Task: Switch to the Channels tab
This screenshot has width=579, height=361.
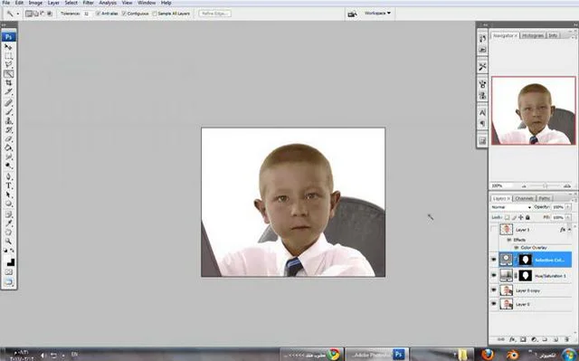Action: pos(524,198)
